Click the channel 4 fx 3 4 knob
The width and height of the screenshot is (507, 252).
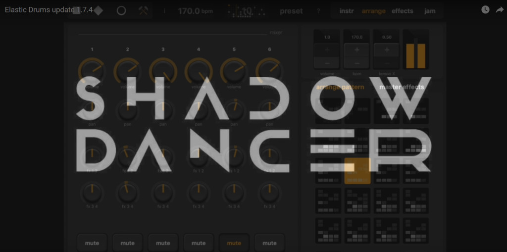[x=199, y=193]
